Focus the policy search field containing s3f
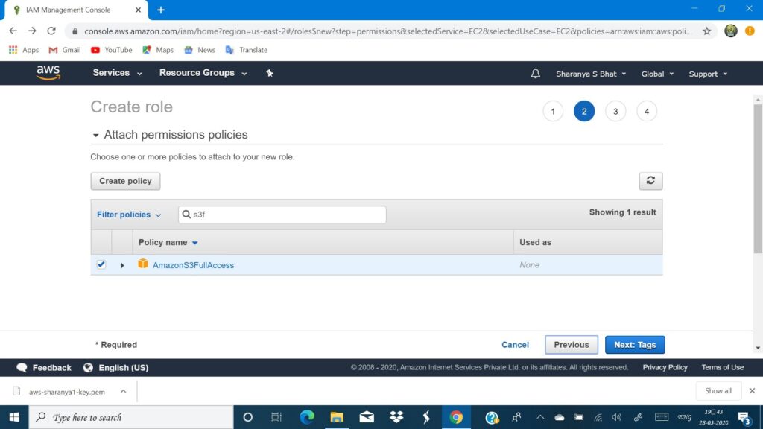This screenshot has width=763, height=429. click(282, 214)
